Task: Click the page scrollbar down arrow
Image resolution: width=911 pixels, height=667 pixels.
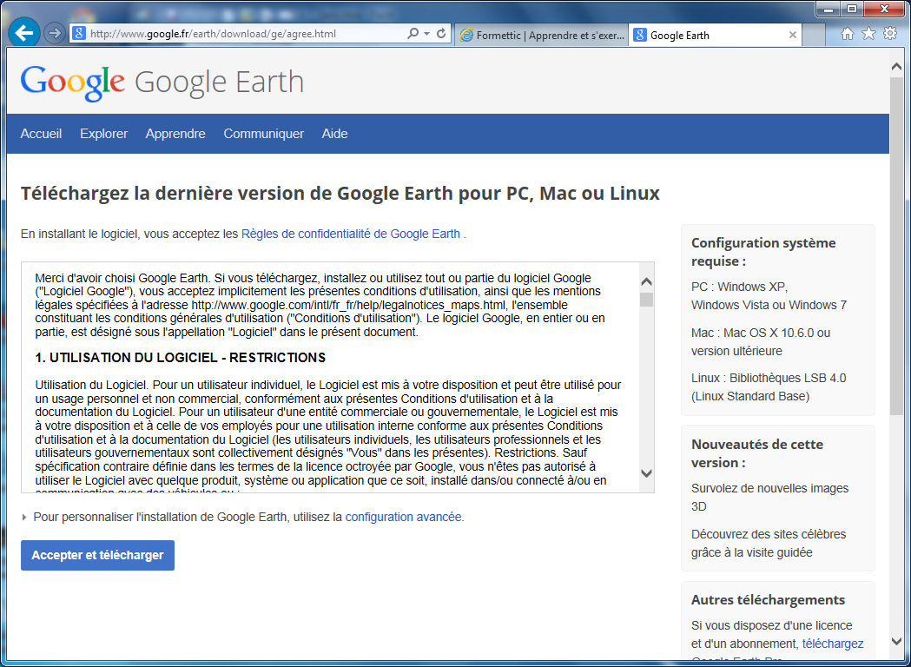Action: tap(896, 642)
